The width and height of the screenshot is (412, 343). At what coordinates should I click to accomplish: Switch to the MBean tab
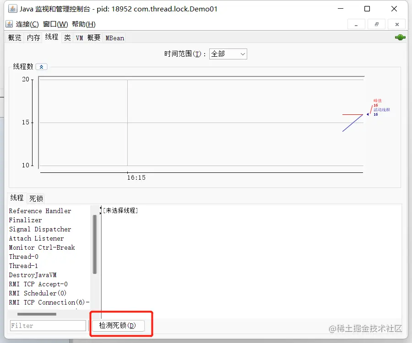[x=114, y=38]
